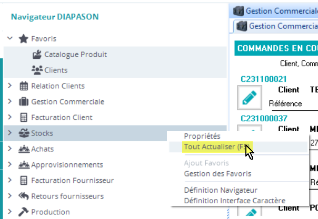Open Gestion des Favoris menu entry
Image resolution: width=318 pixels, height=219 pixels.
(217, 174)
